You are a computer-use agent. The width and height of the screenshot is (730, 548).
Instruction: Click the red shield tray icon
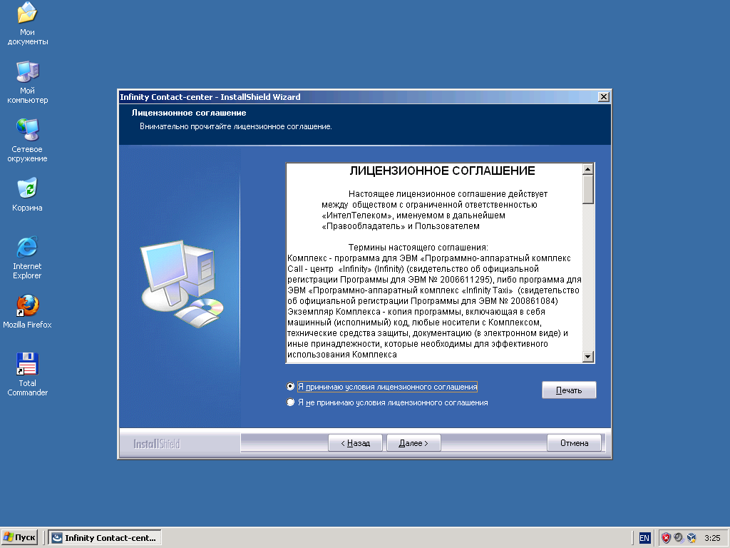(x=667, y=538)
